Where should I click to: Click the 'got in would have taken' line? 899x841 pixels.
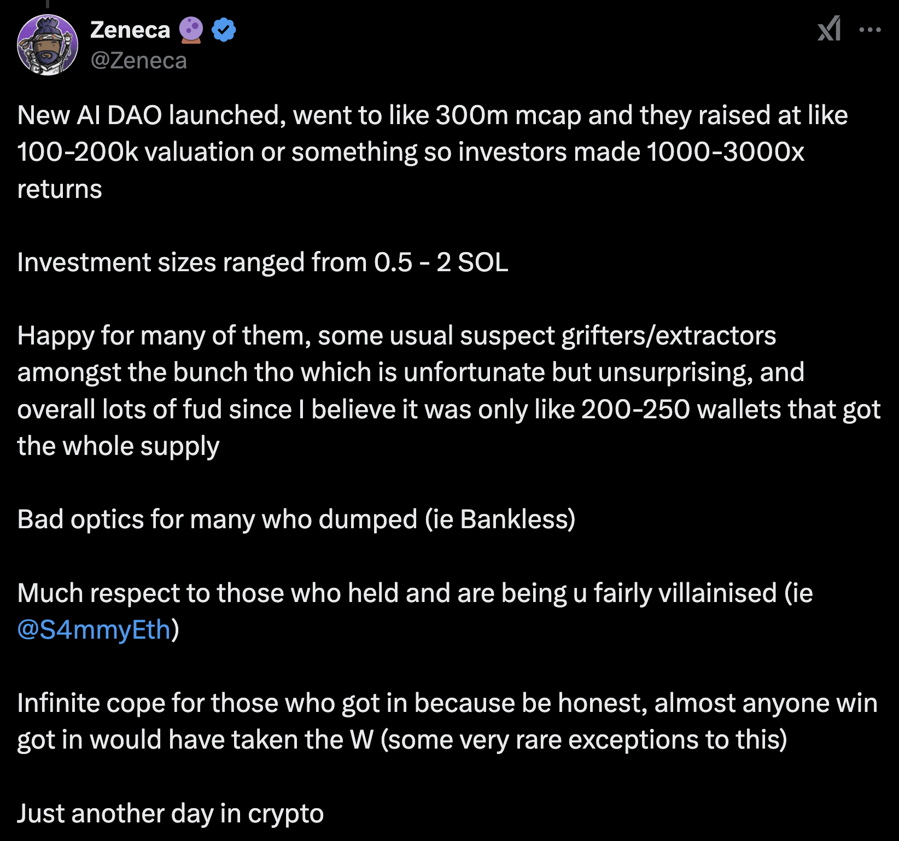coord(402,740)
